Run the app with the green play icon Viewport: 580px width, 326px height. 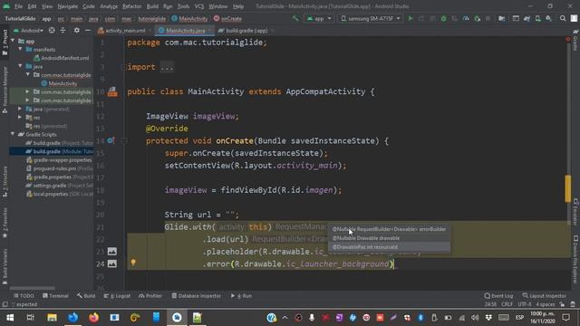point(411,18)
